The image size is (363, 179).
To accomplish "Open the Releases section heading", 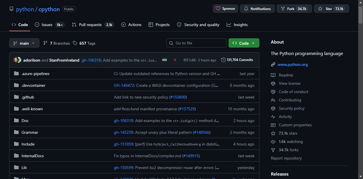I will click(x=280, y=174).
